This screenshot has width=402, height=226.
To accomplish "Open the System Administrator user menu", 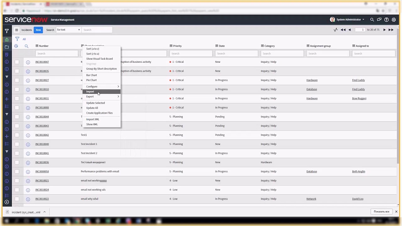I will (x=347, y=19).
